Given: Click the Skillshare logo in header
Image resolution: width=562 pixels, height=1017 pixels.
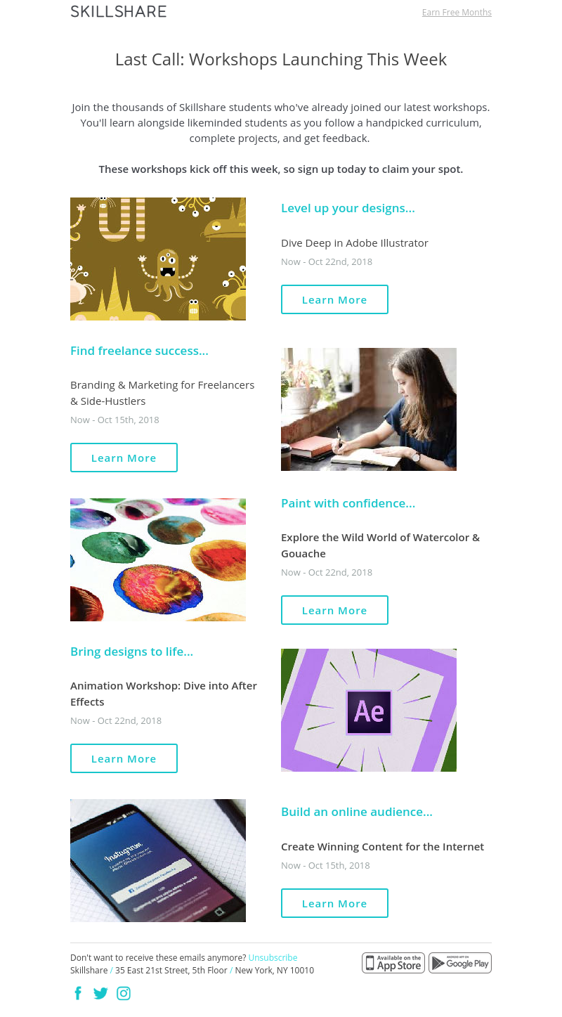Looking at the screenshot, I should (119, 12).
